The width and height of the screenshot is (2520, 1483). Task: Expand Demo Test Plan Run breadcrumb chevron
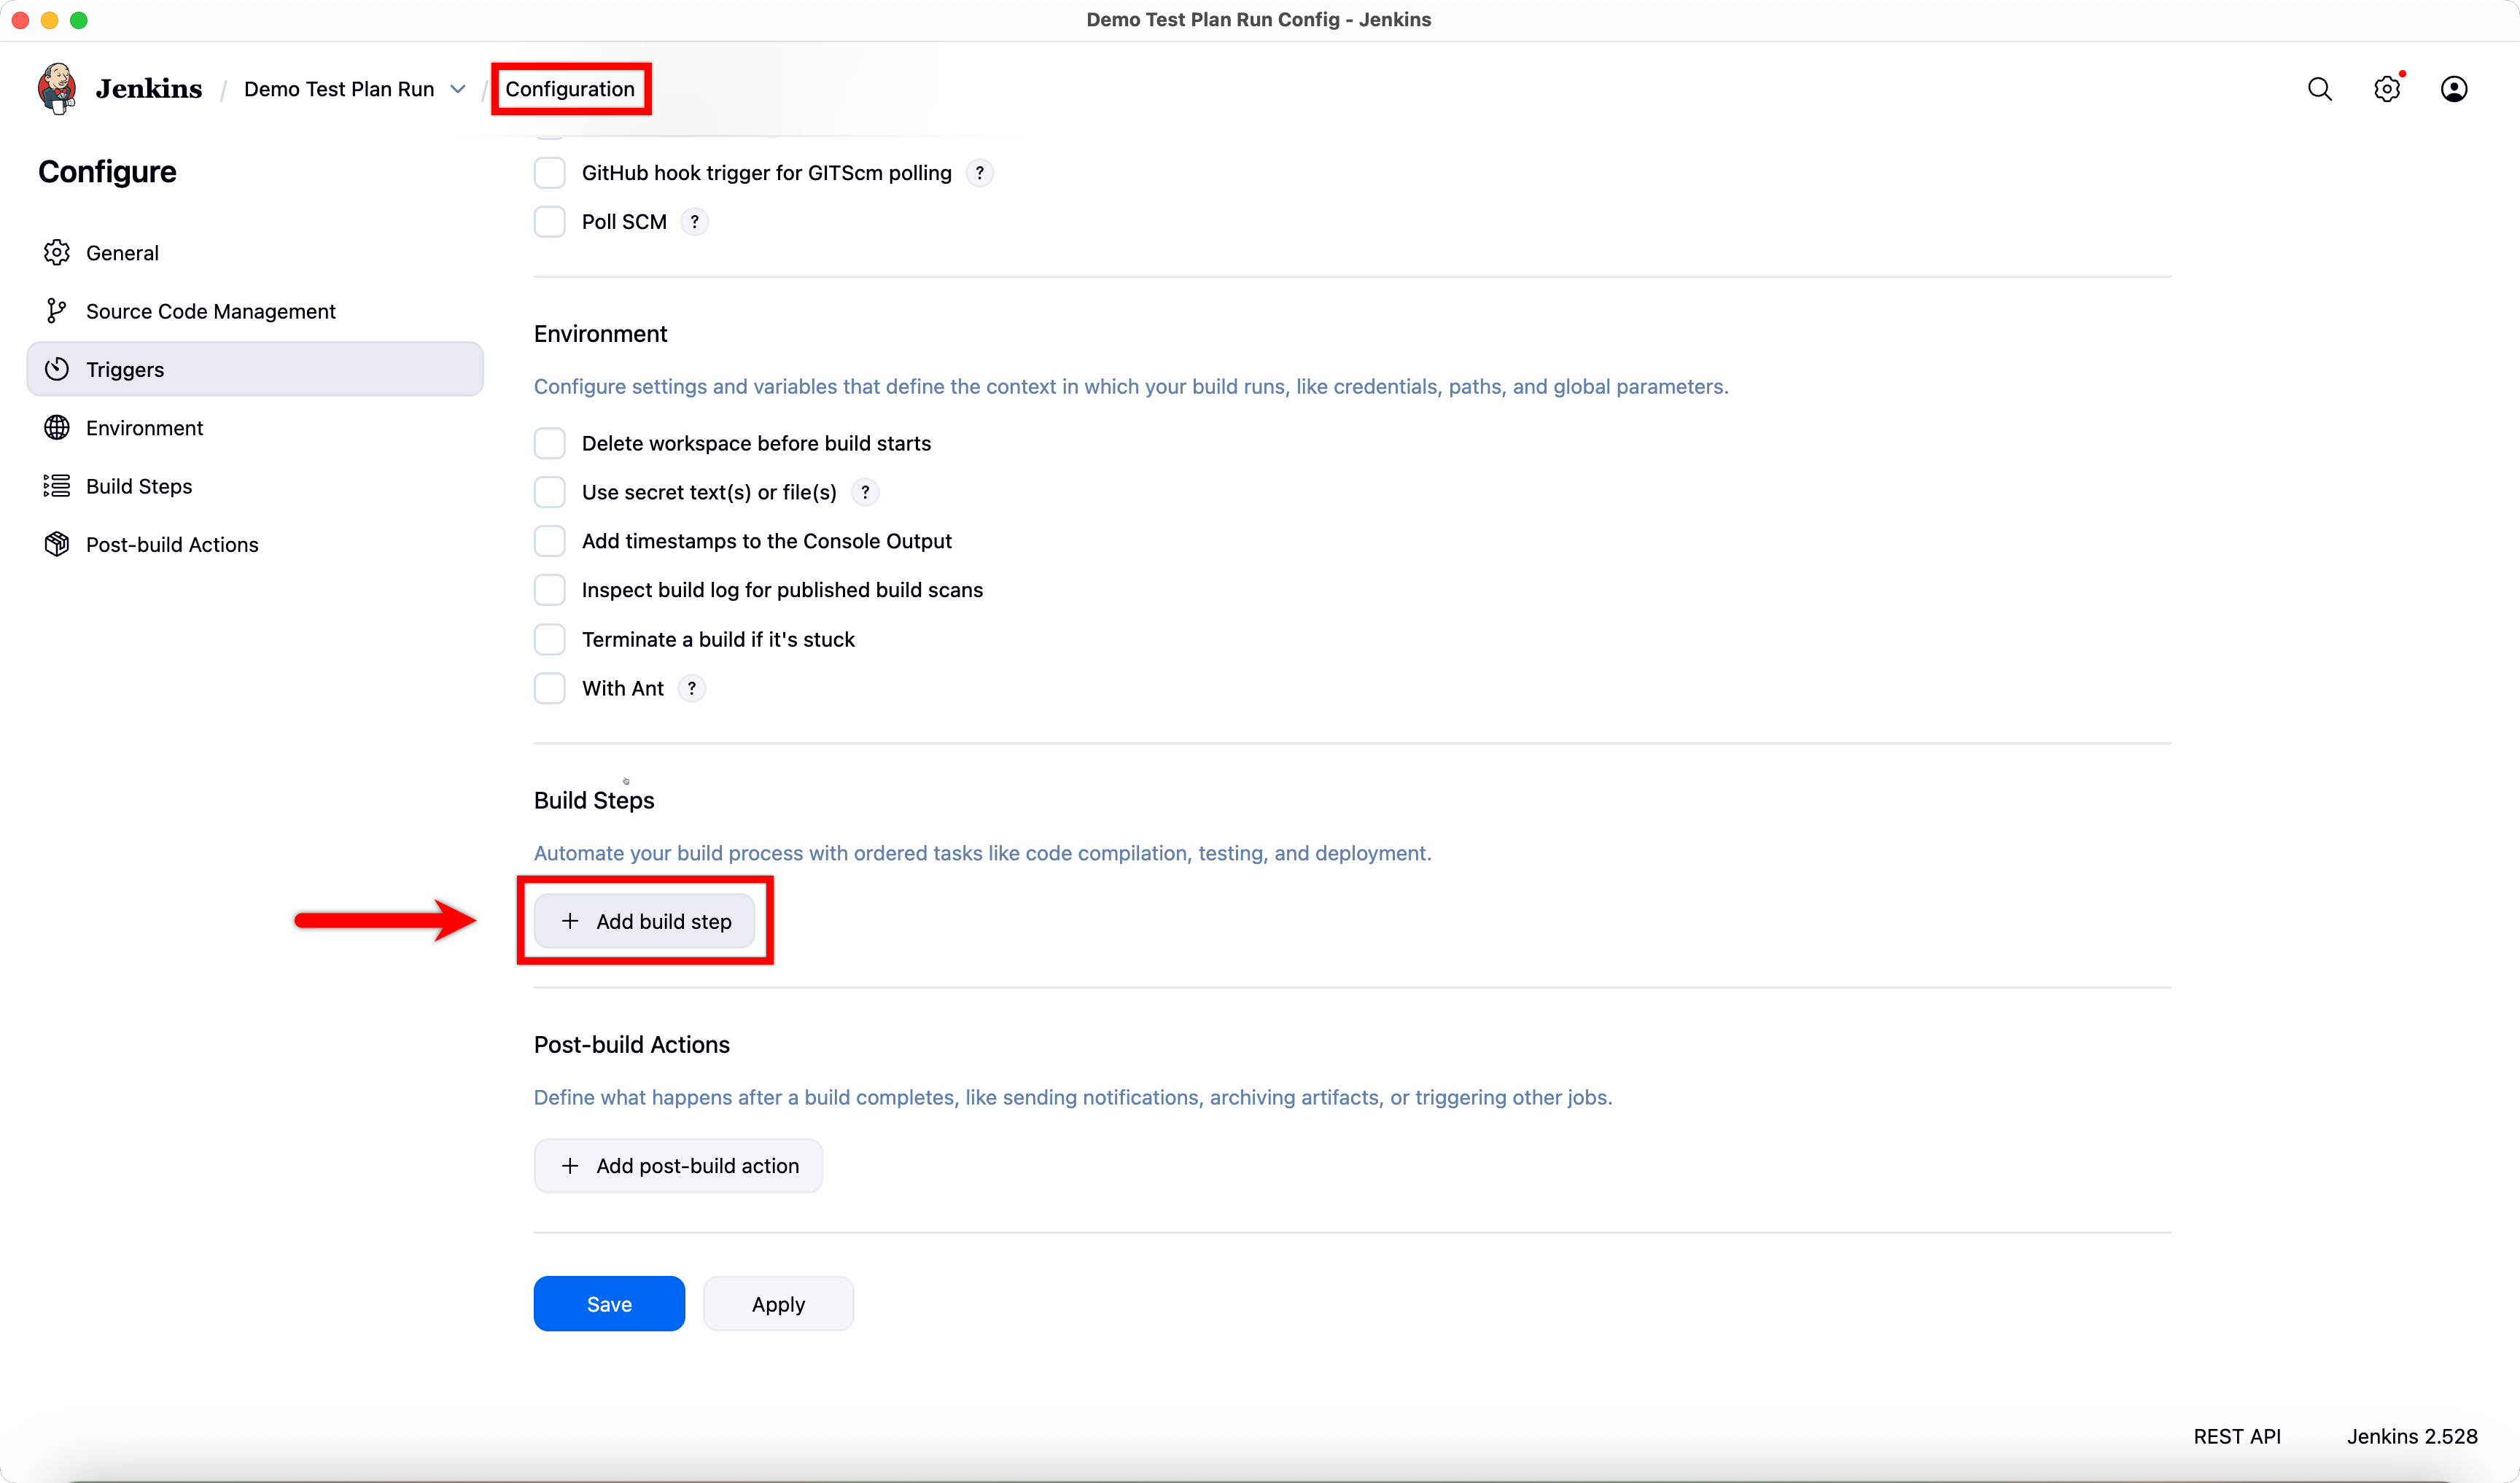point(458,89)
